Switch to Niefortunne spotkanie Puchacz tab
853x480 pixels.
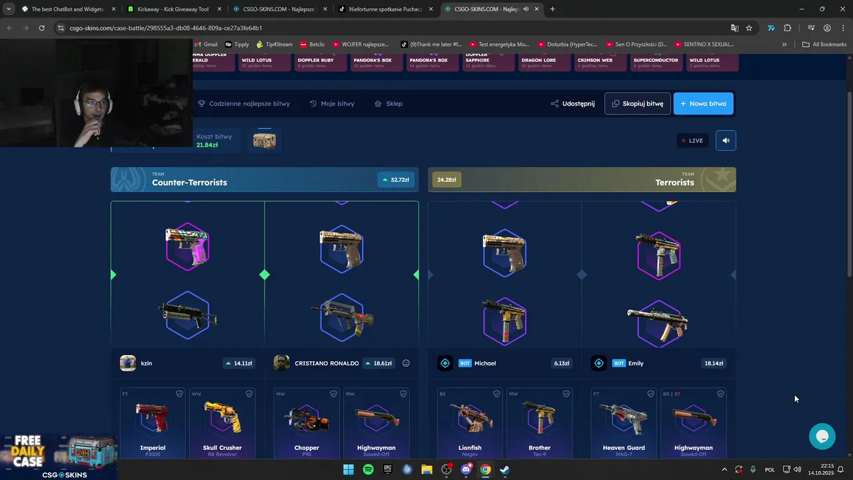click(385, 9)
